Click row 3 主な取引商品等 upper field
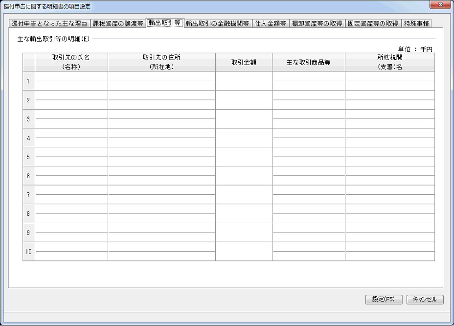The height and width of the screenshot is (326, 454). pos(309,115)
